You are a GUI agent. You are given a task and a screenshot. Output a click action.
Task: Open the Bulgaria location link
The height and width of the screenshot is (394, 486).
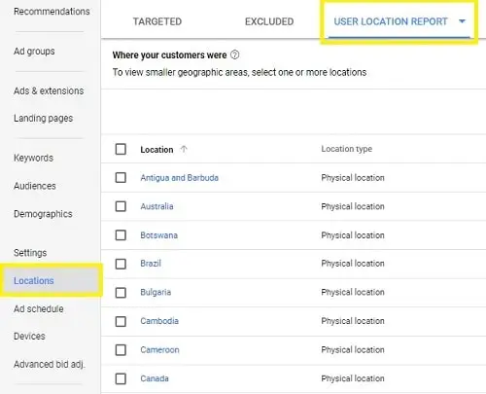tap(156, 292)
